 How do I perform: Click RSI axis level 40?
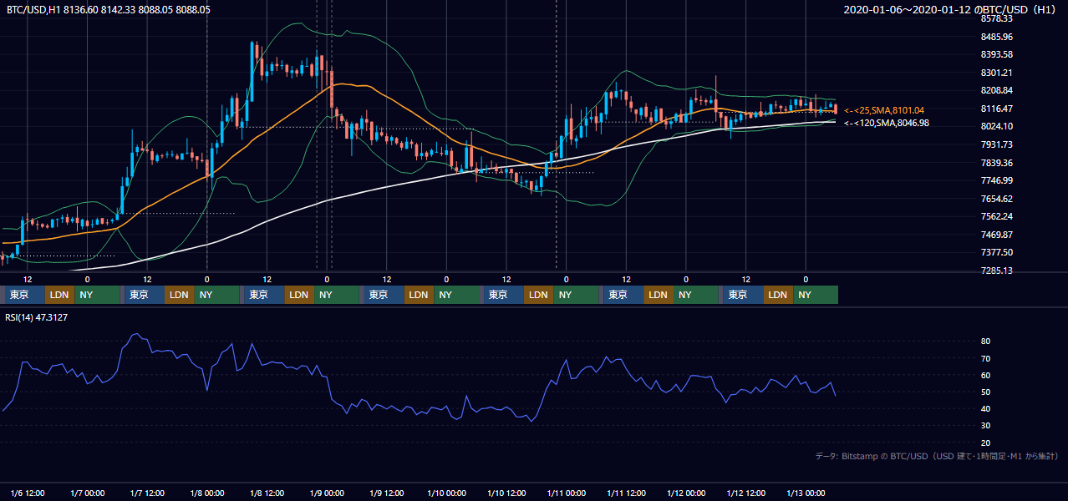[985, 408]
